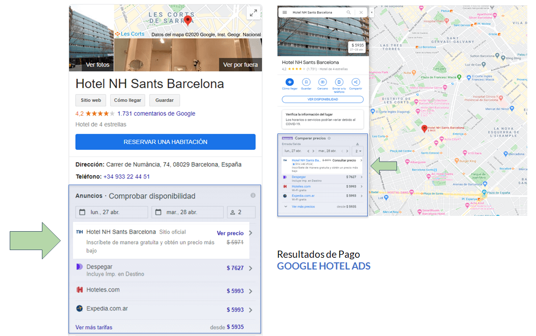The width and height of the screenshot is (536, 336).
Task: Click the Despegar logo in the ads list
Action: (x=79, y=266)
